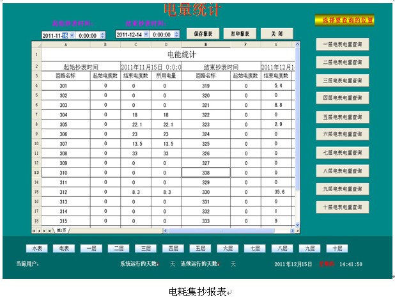Open 一层电表电量查询 on the right panel
Image resolution: width=395 pixels, height=298 pixels.
coord(342,44)
